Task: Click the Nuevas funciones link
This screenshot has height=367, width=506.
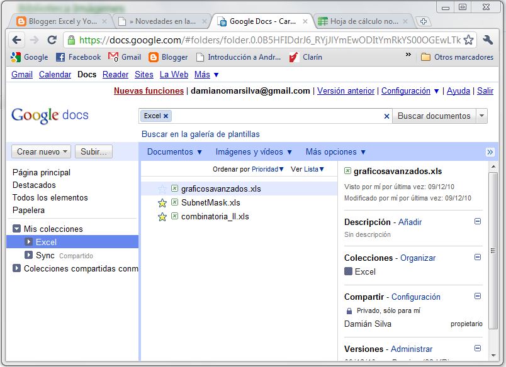Action: [149, 91]
